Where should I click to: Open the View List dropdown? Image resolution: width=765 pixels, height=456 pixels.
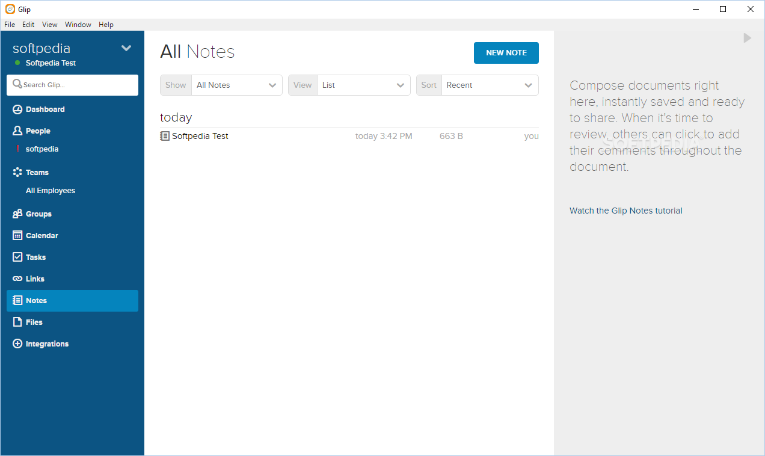[x=349, y=85]
